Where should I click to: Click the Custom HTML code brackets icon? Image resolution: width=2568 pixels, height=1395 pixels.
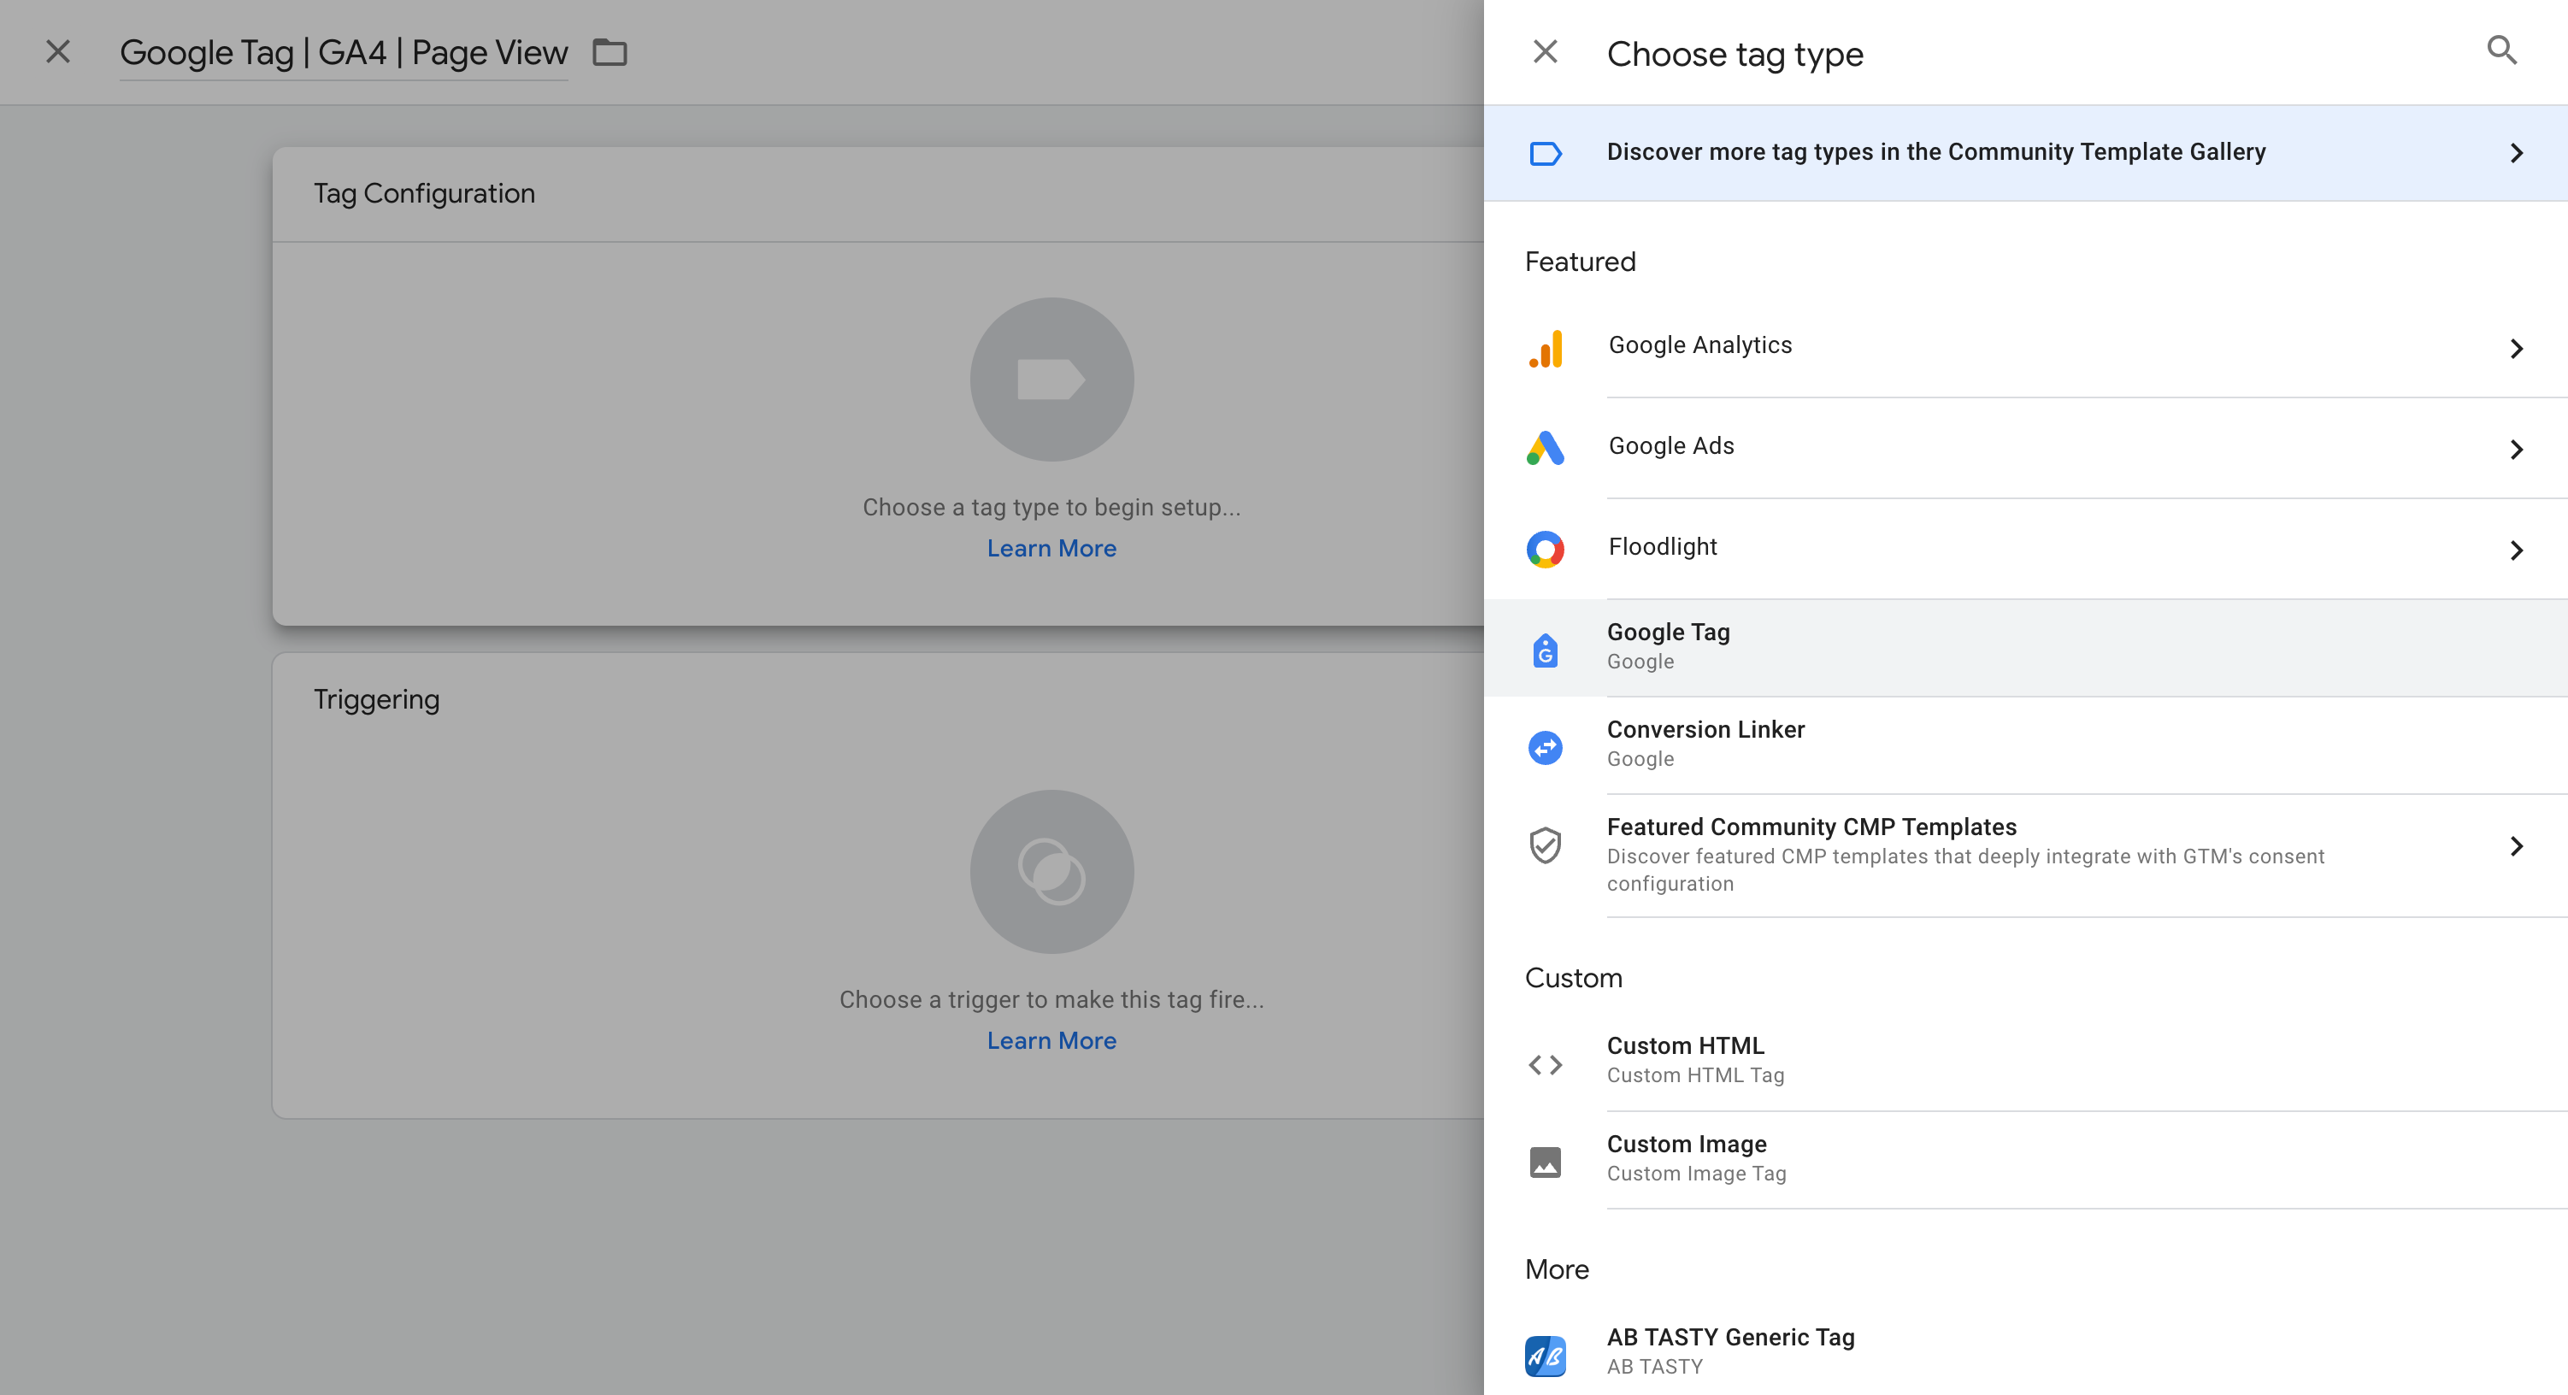tap(1546, 1064)
